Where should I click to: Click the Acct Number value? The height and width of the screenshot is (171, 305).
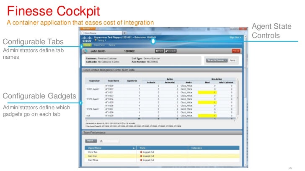pyautogui.click(x=152, y=62)
